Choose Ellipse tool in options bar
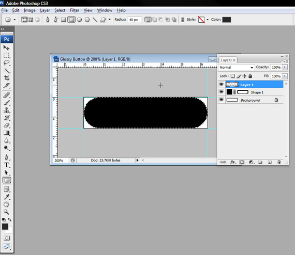The image size is (295, 255). pyautogui.click(x=79, y=20)
